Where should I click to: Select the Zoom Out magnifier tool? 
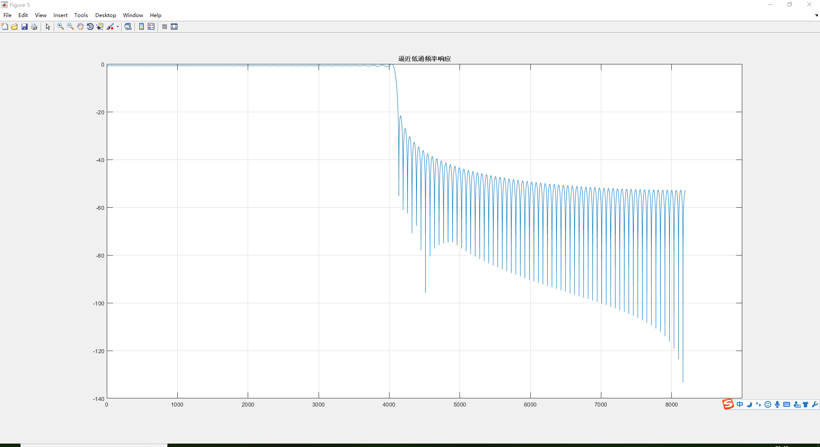[x=70, y=27]
